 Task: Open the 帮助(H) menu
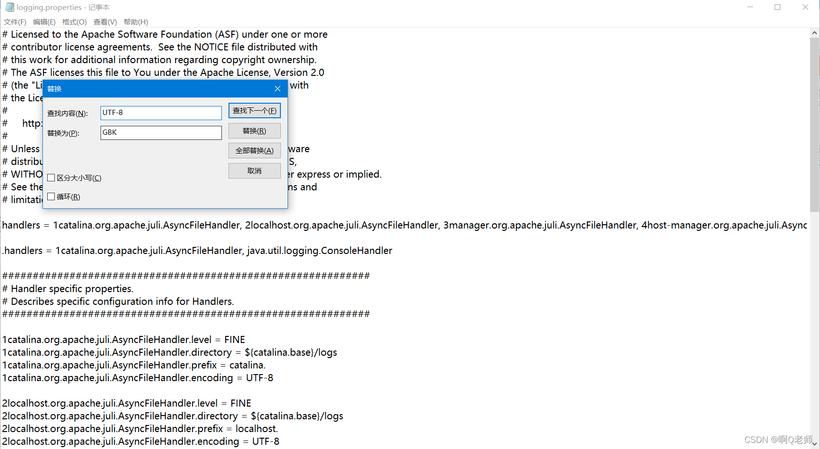136,22
